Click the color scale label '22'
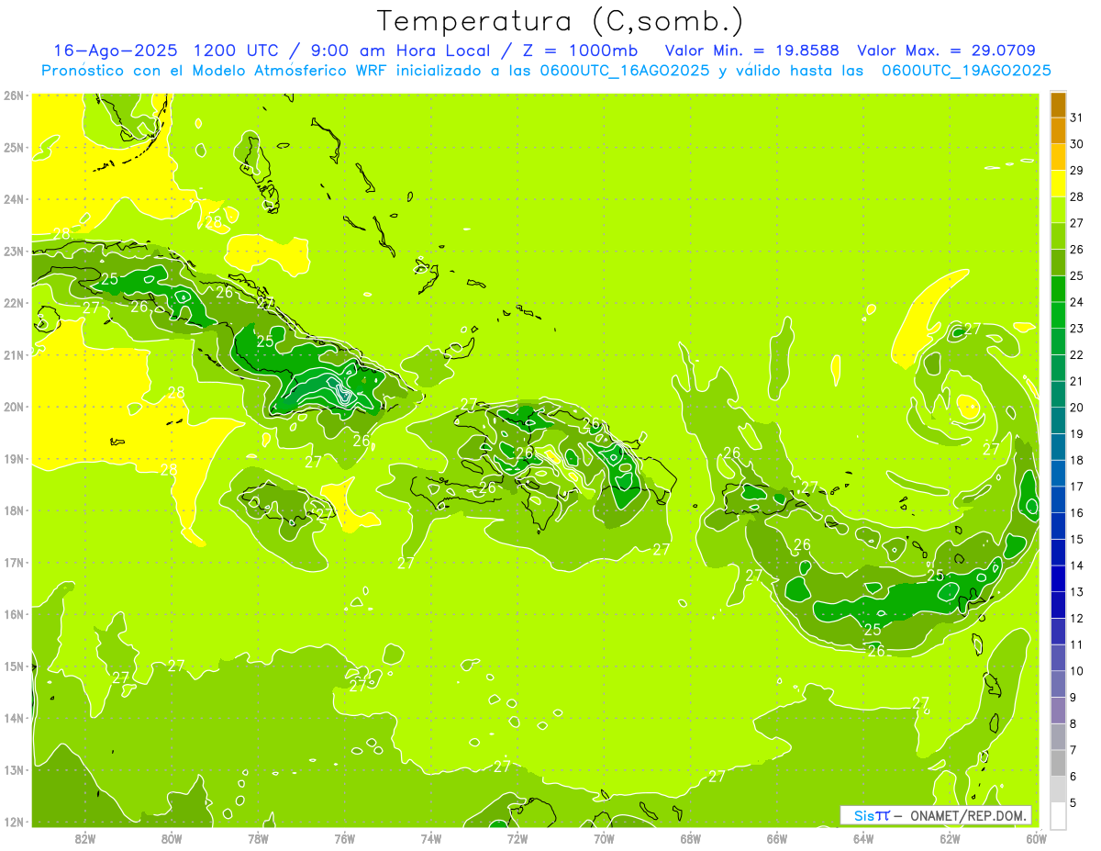 (1077, 355)
